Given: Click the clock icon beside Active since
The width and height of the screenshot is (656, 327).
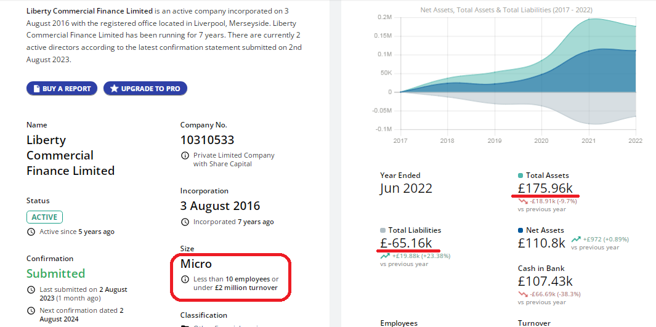Looking at the screenshot, I should tap(31, 232).
